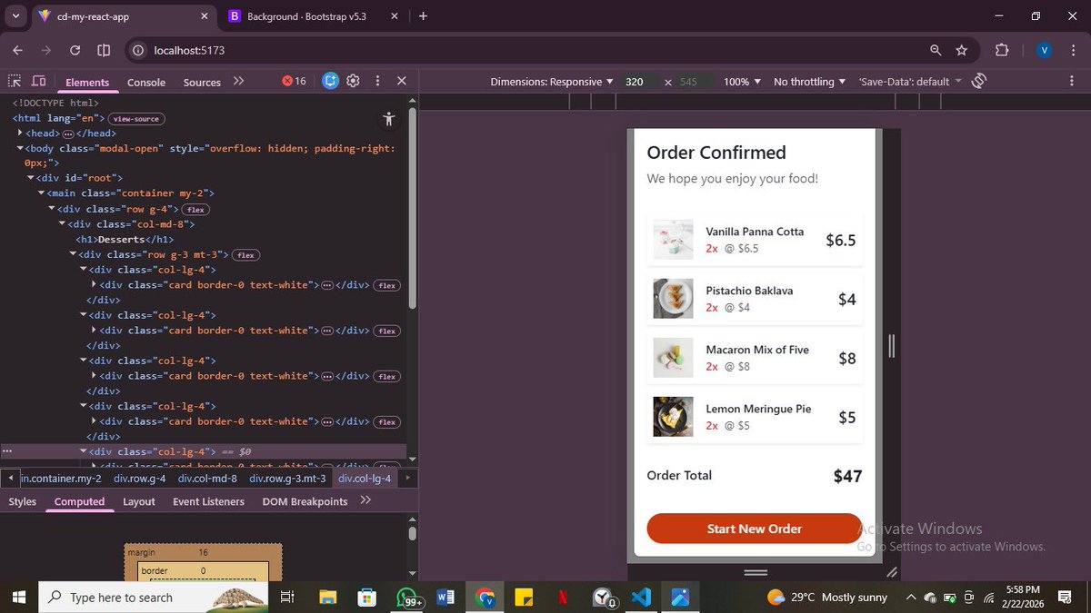Open the AI assistance icon in DevTools

(330, 81)
